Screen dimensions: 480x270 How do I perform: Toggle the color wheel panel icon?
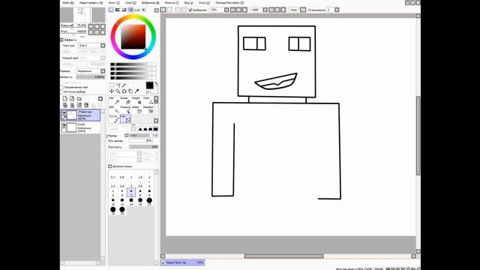point(111,10)
